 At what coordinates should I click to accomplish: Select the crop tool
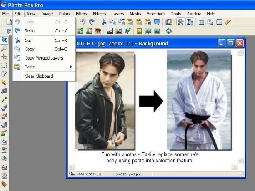[4, 91]
